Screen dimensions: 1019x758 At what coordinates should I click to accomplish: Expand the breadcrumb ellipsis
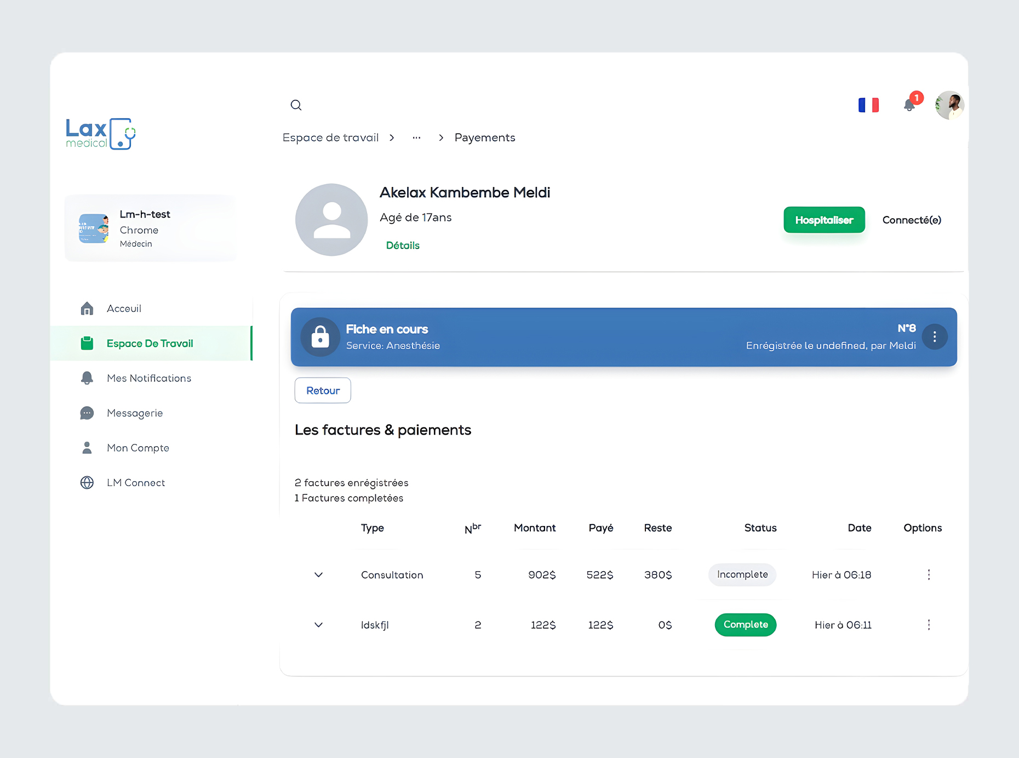click(416, 138)
